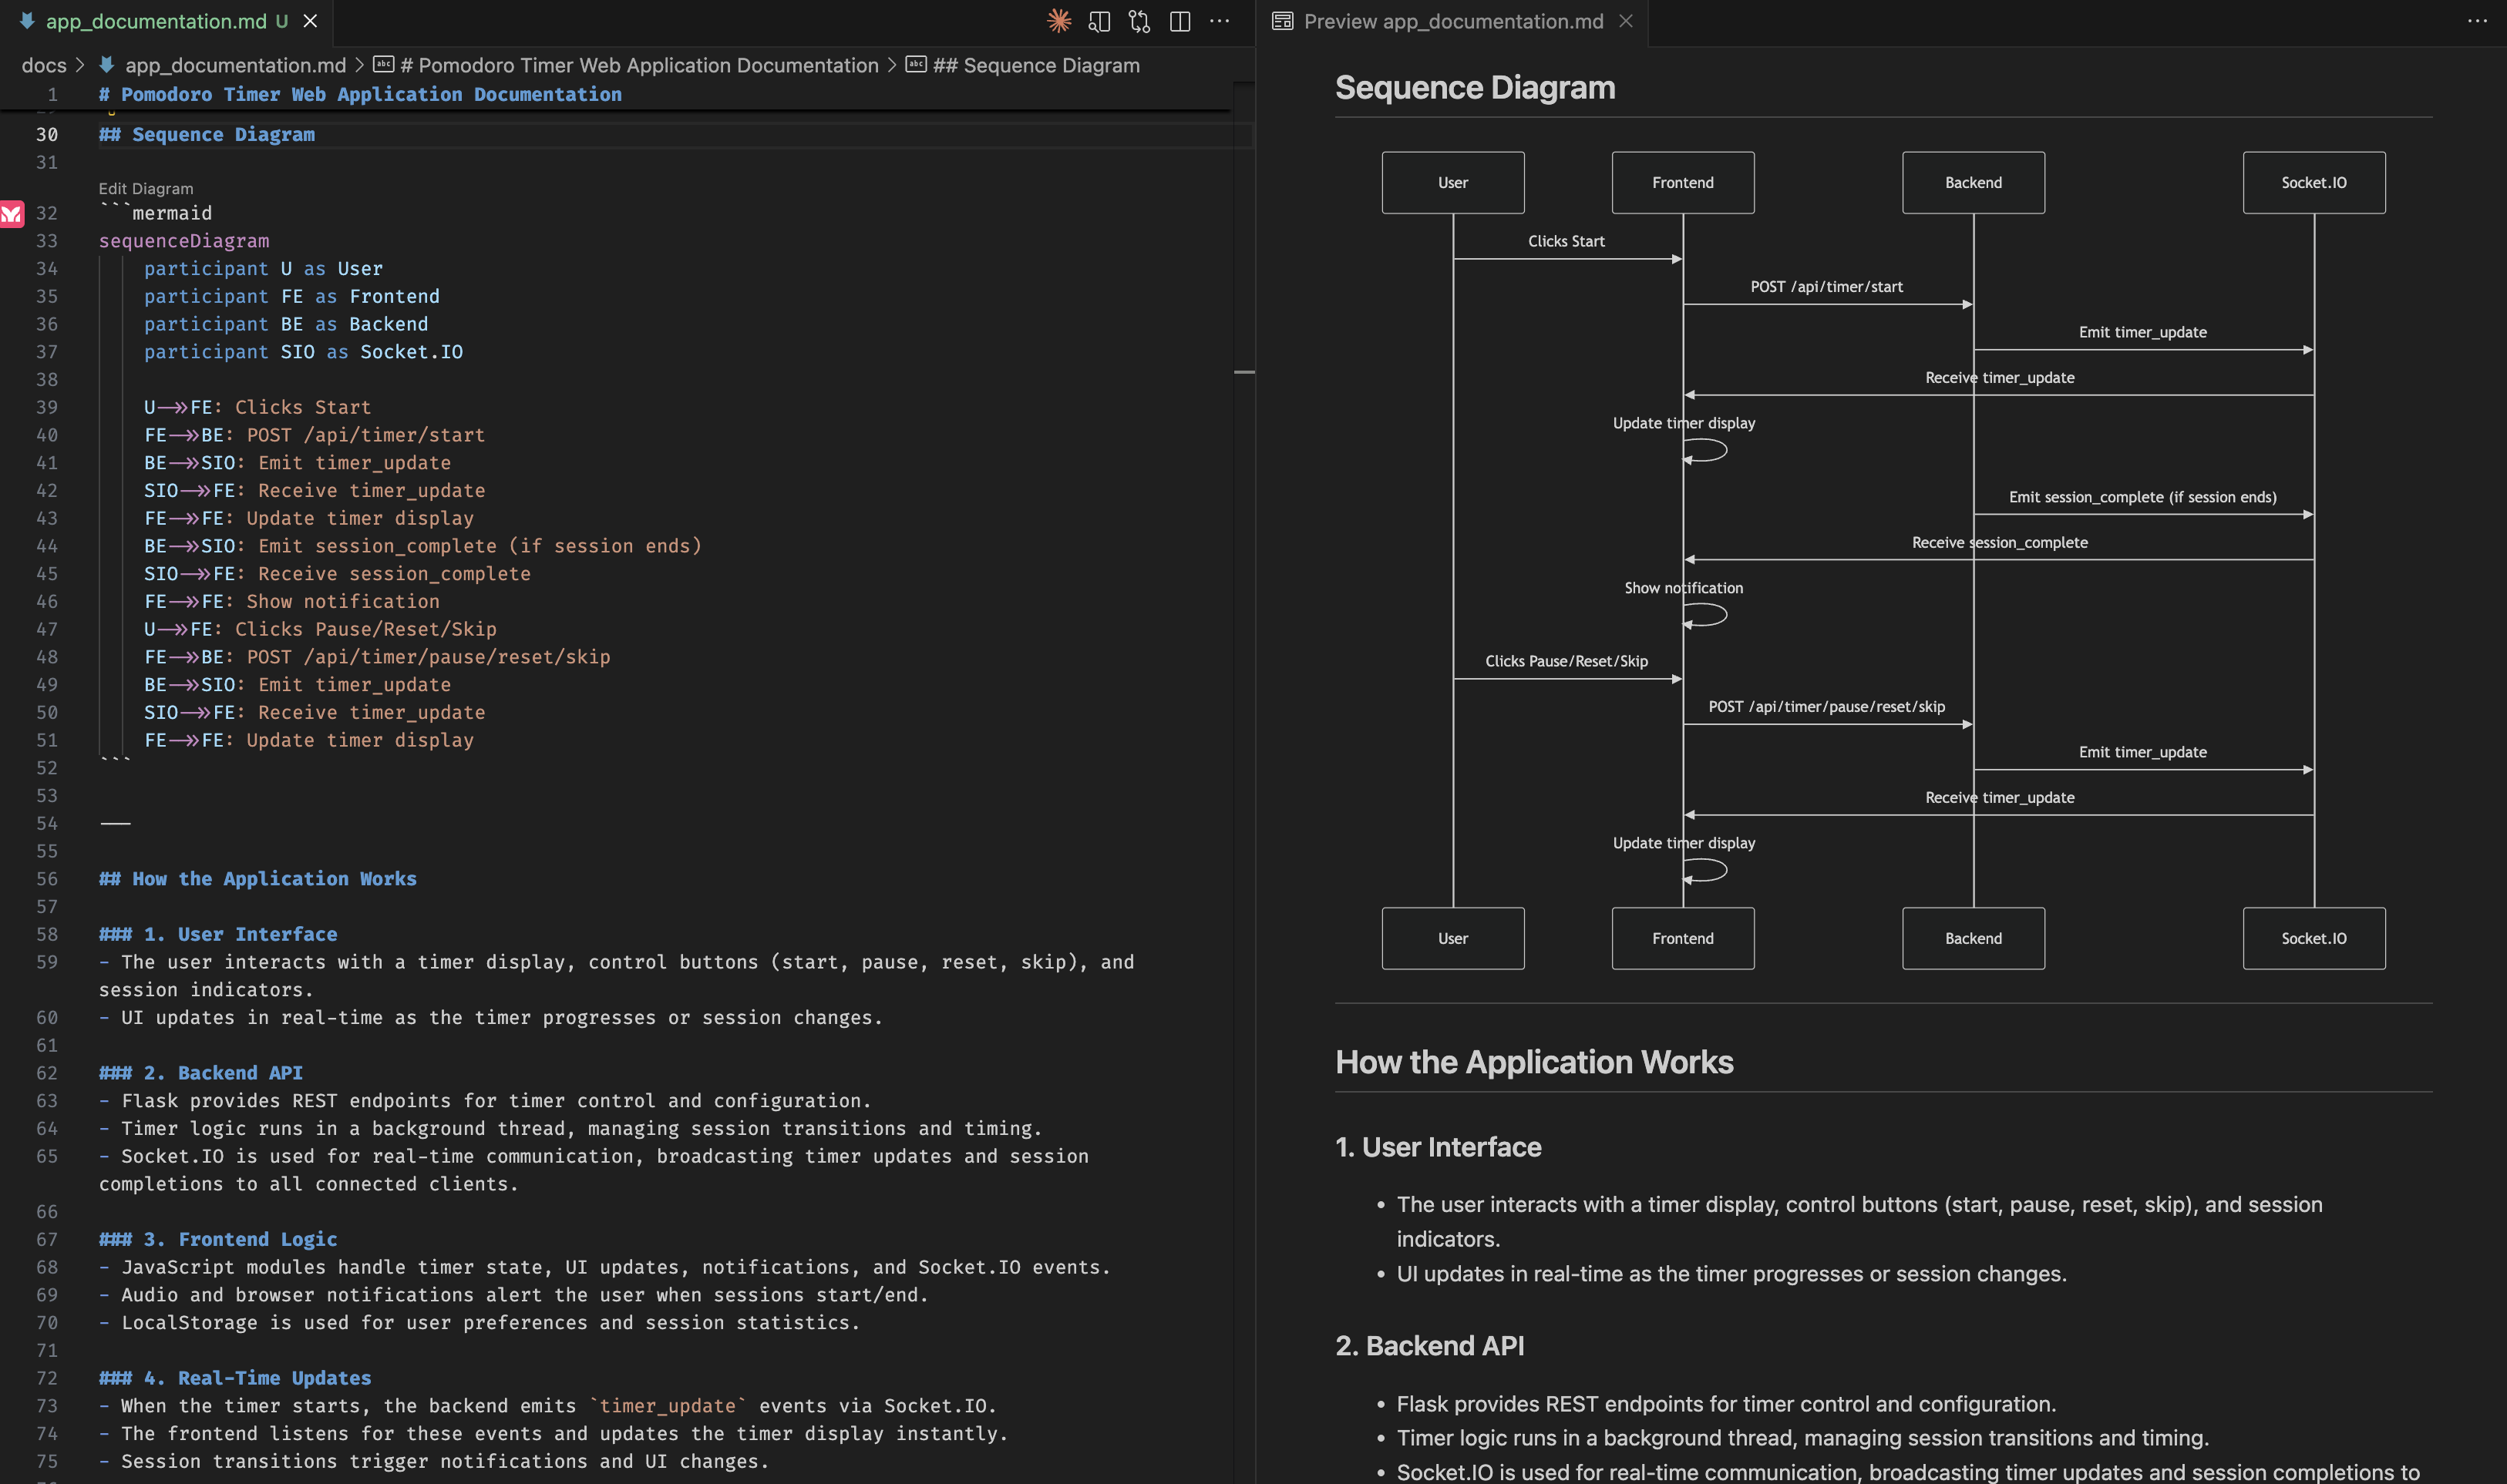Click the abc symbol icon in the breadcrumb bar

coord(384,64)
